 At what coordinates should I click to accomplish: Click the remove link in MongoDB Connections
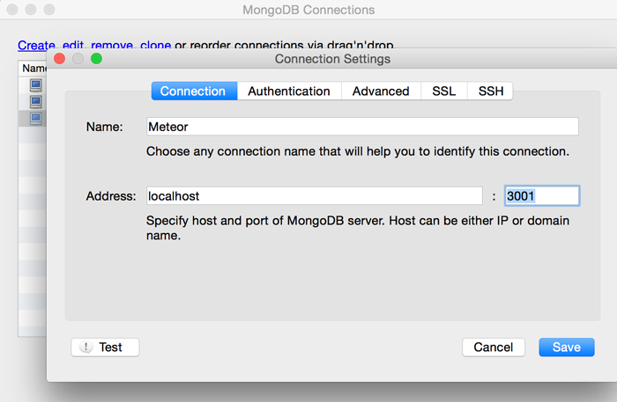[112, 45]
